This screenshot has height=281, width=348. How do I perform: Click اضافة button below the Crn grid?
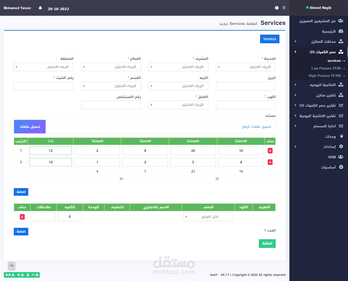point(21,192)
